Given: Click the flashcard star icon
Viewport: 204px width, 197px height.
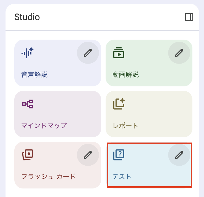Looking at the screenshot, I should [28, 155].
